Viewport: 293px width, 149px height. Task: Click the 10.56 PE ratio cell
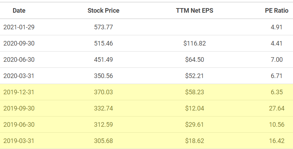click(276, 125)
